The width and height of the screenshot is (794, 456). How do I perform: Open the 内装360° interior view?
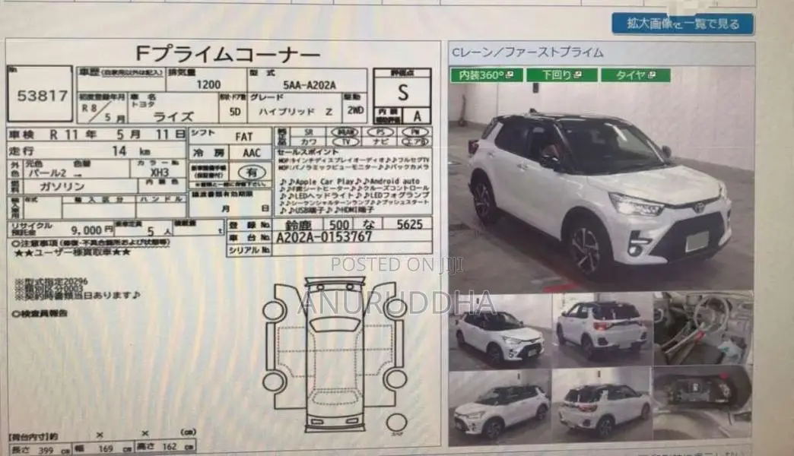[x=486, y=75]
